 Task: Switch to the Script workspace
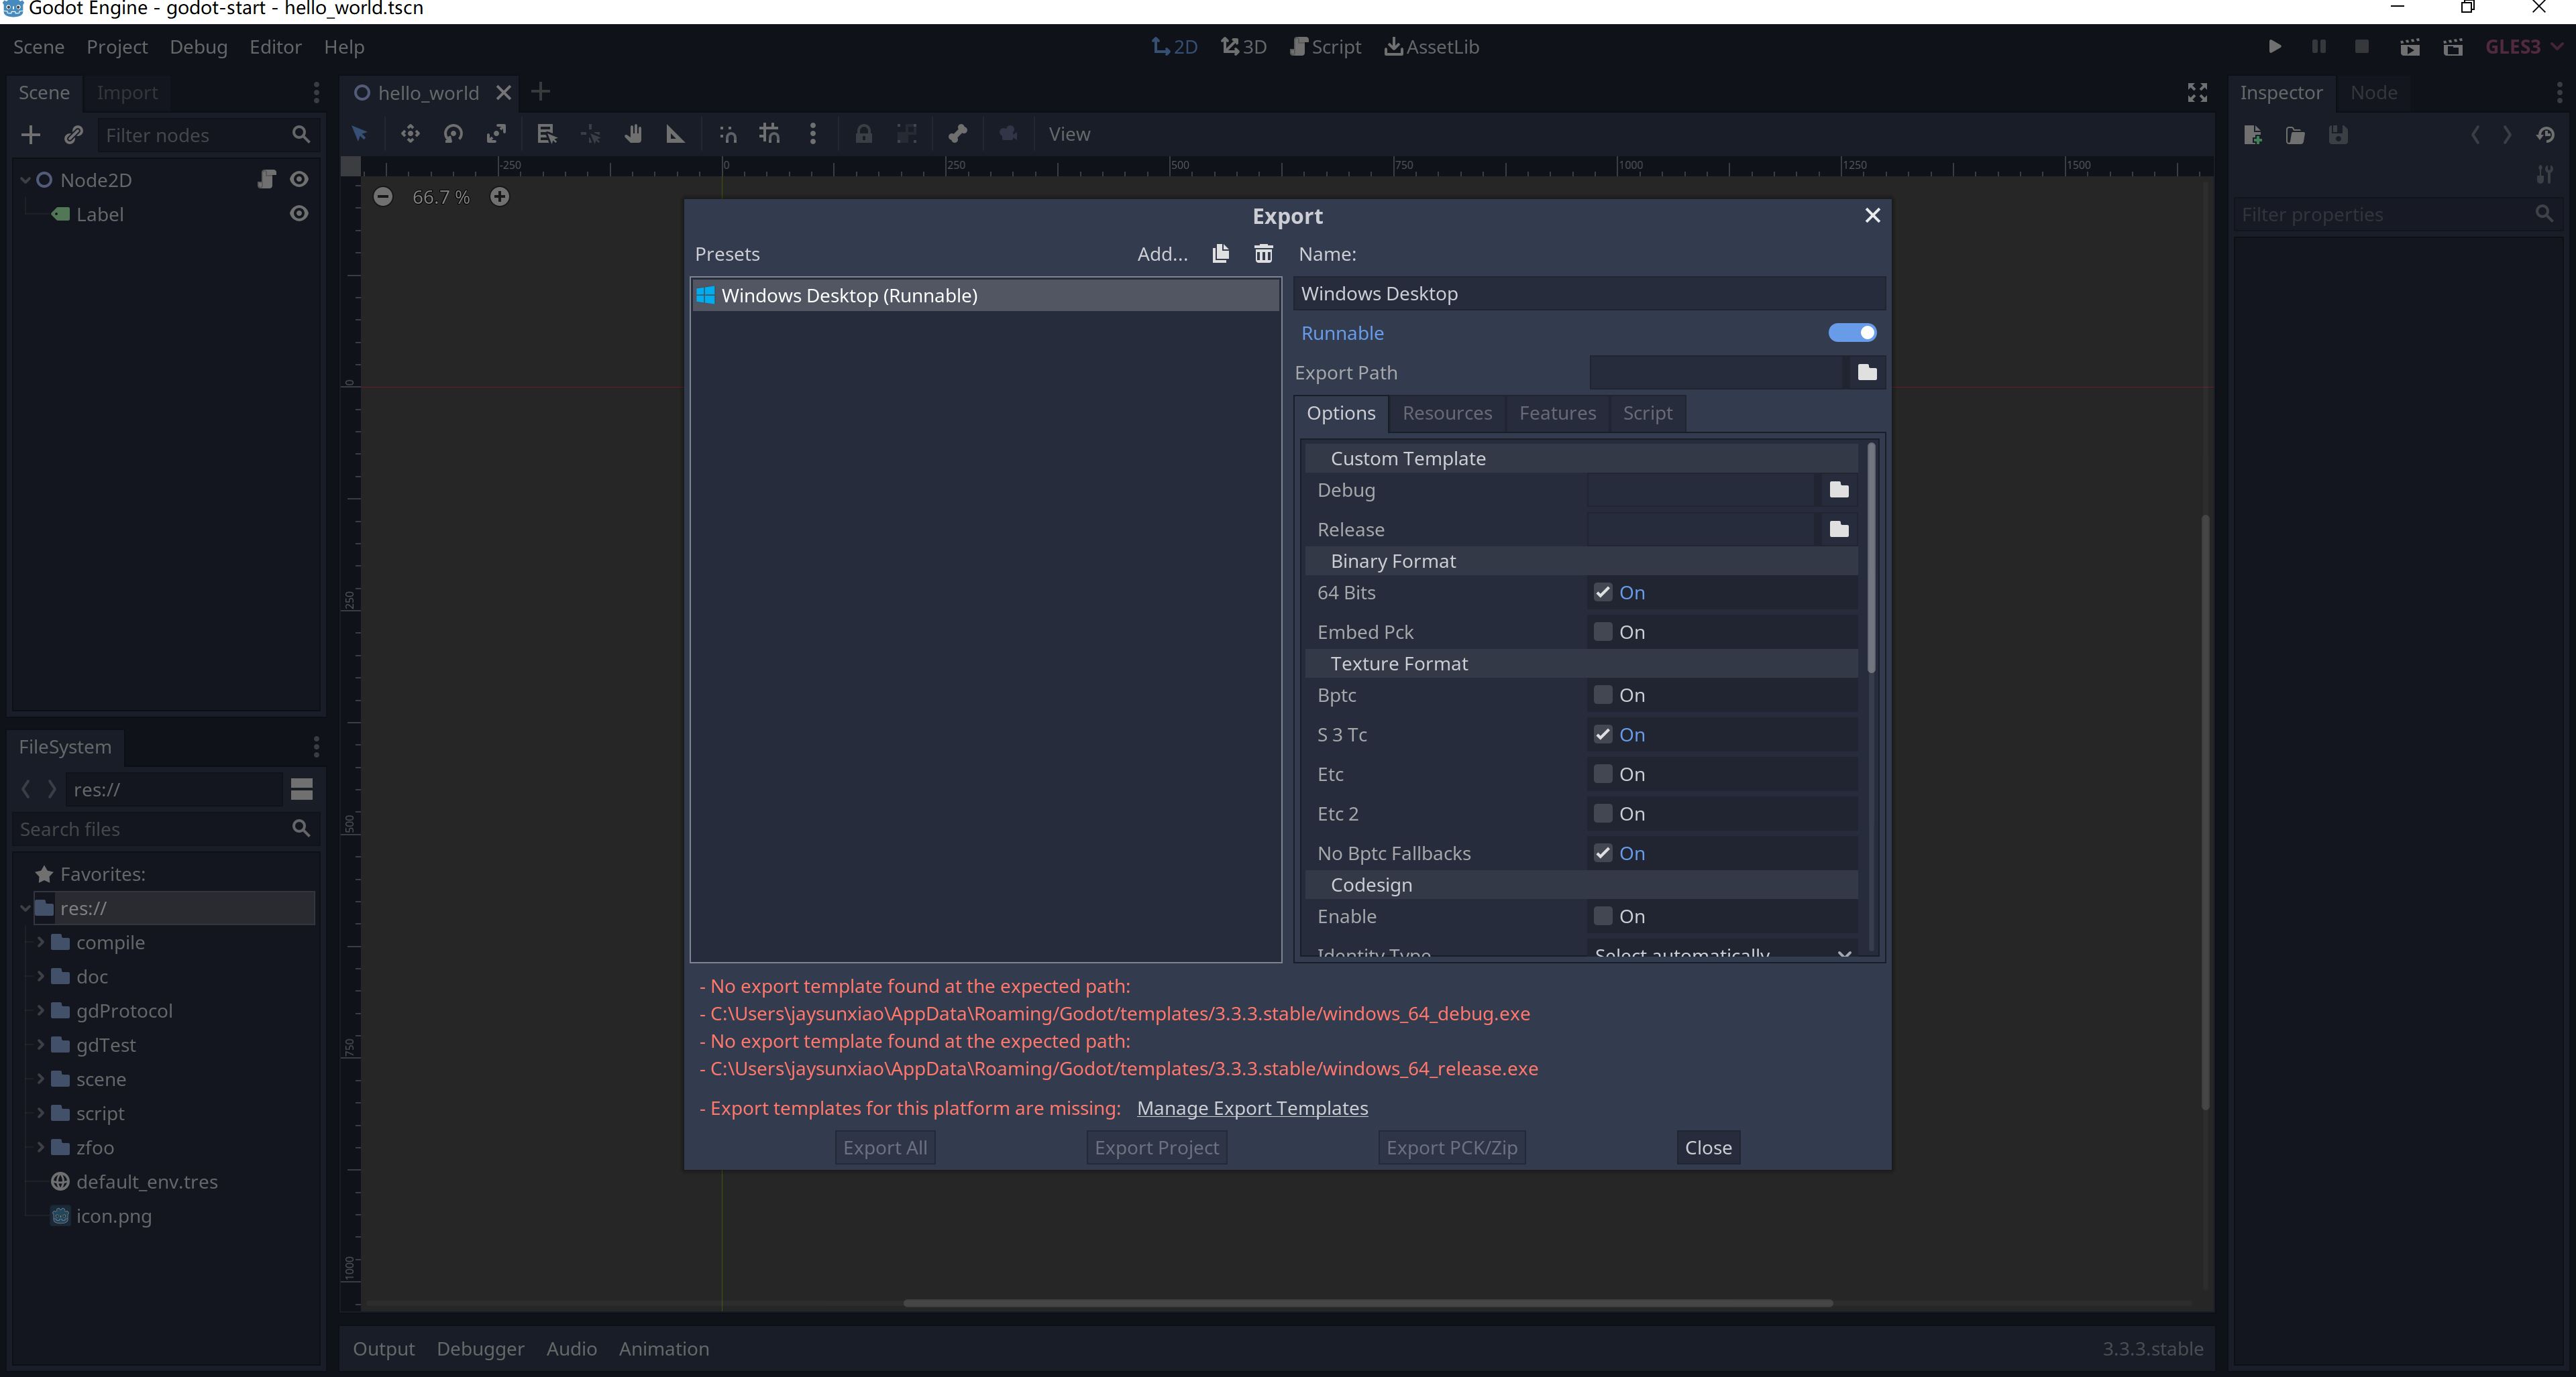pos(1326,47)
